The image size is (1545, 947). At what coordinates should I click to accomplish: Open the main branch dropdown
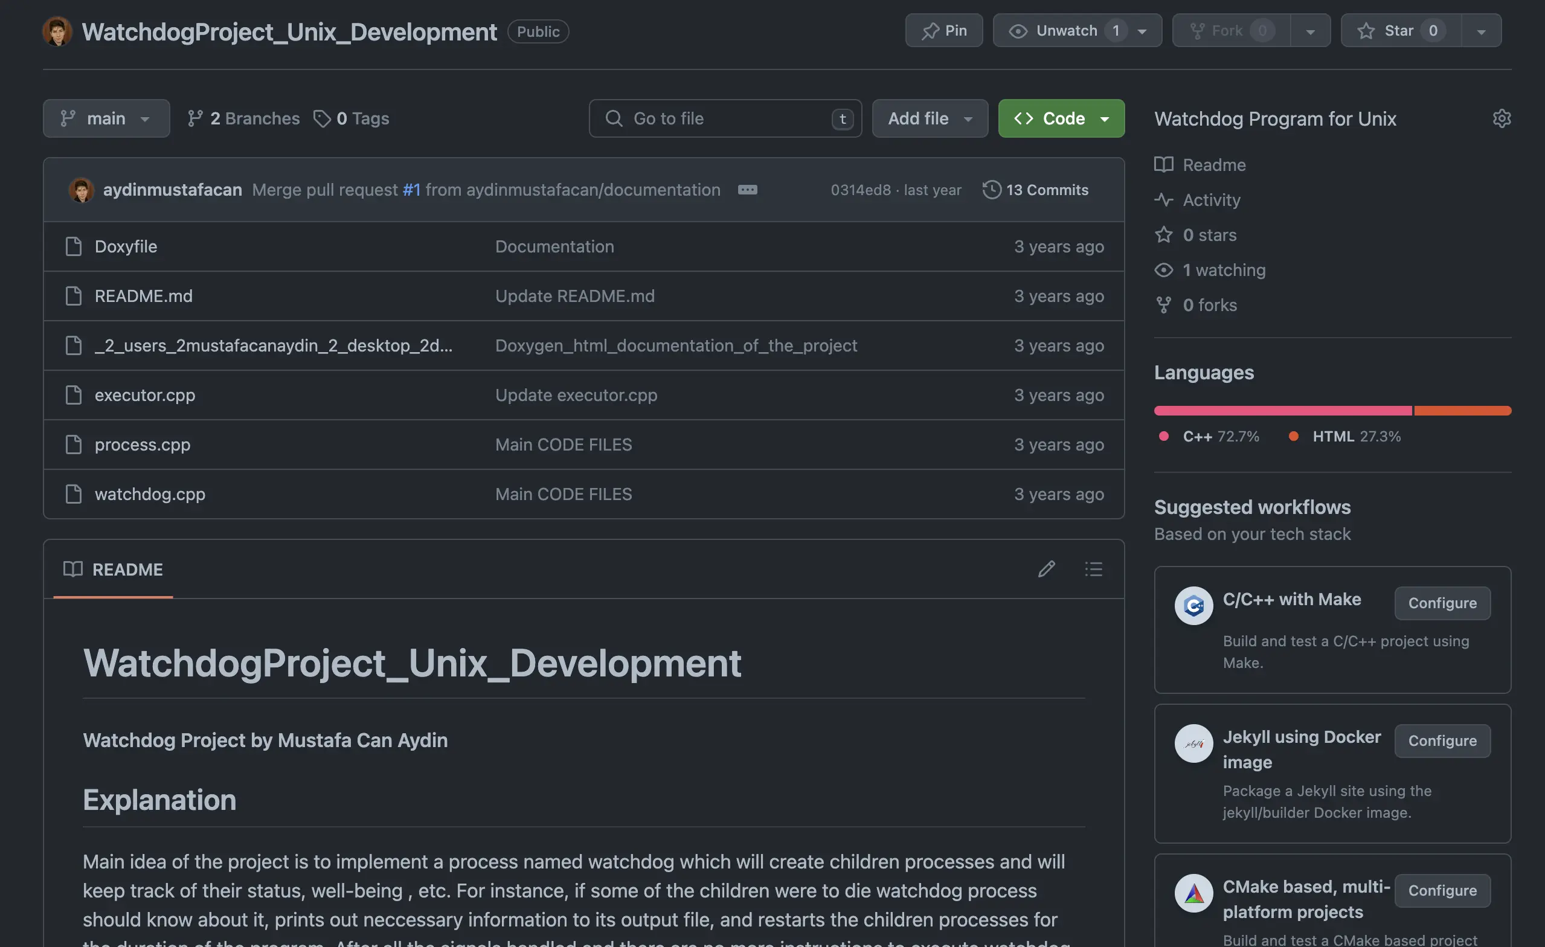106,118
